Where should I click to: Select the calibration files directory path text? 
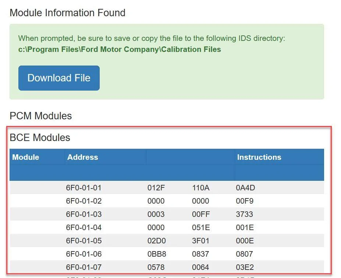tap(120, 49)
